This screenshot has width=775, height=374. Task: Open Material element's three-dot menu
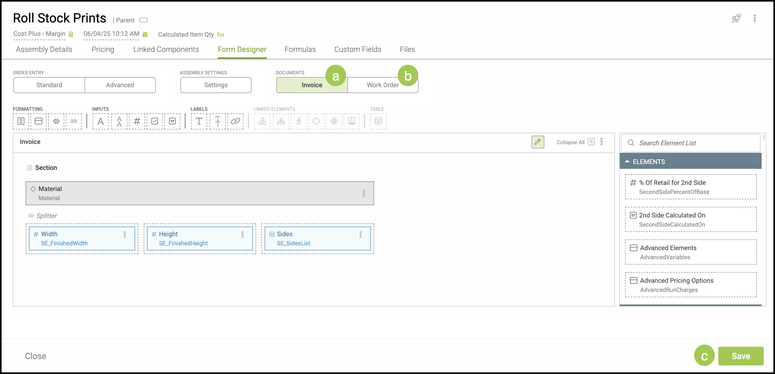click(x=363, y=193)
